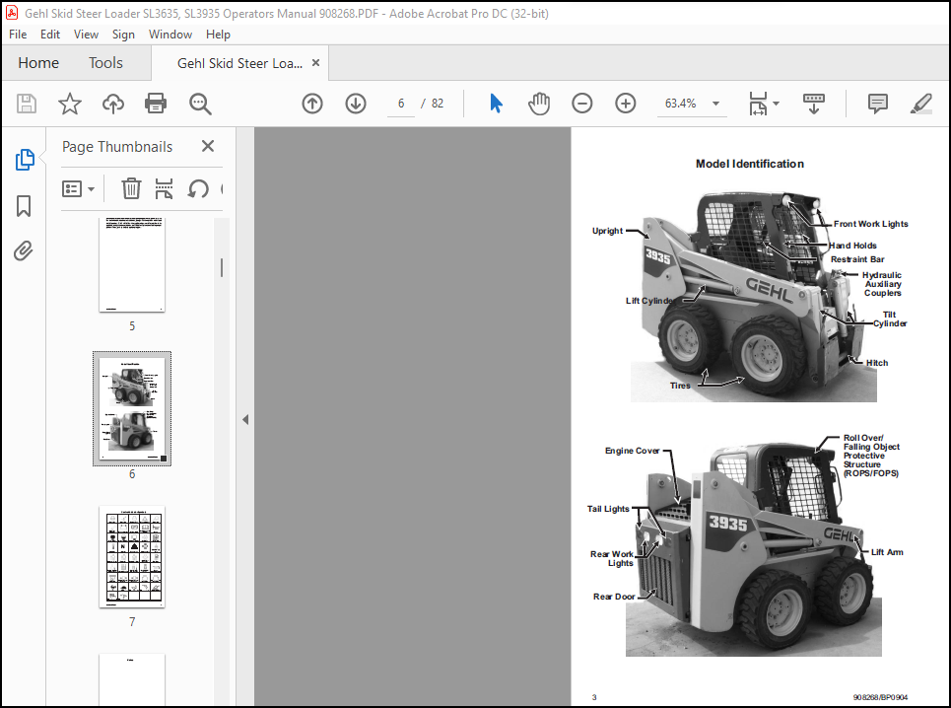Click the Hitch label
This screenshot has width=951, height=708.
[877, 363]
